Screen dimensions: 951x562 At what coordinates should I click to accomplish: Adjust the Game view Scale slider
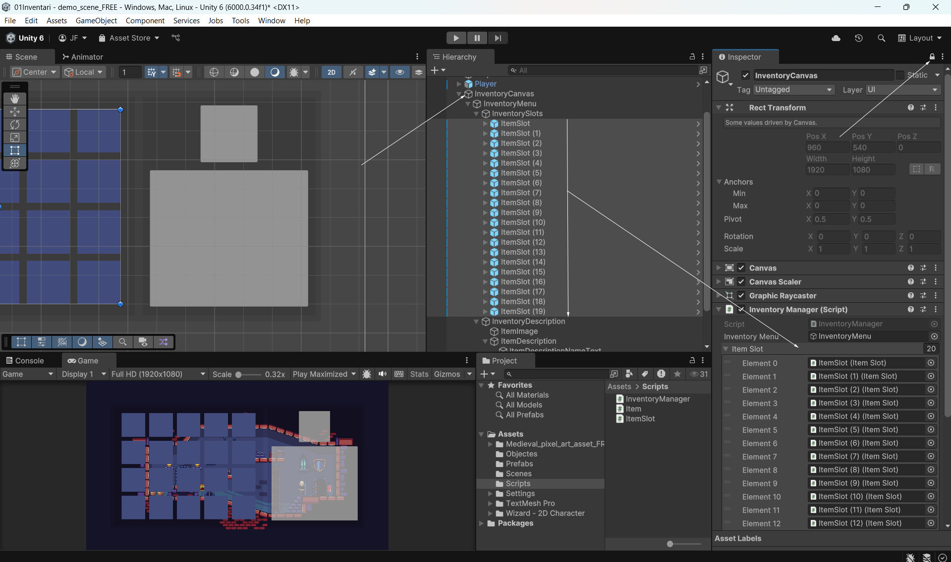click(239, 375)
